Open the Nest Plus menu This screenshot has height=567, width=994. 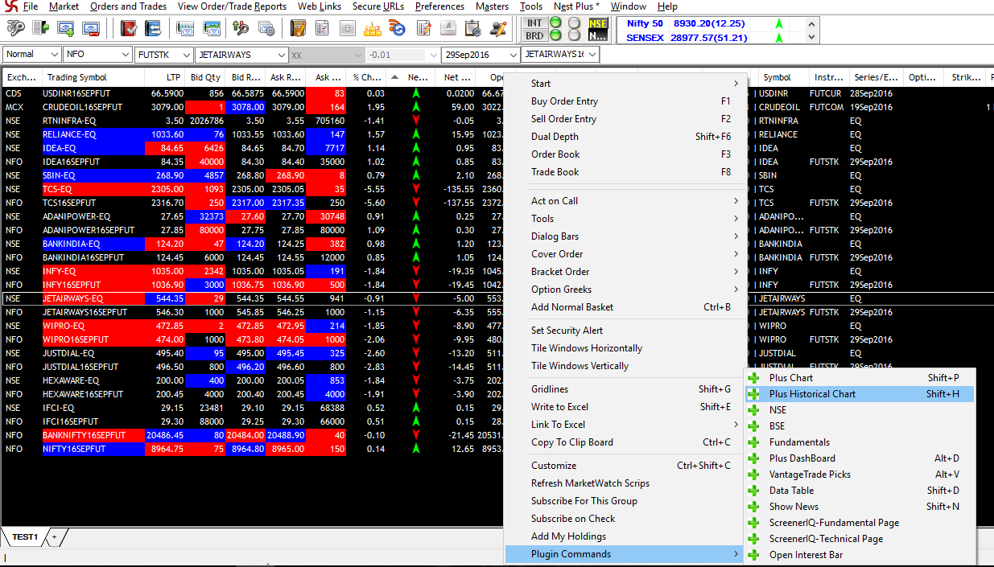coord(576,6)
